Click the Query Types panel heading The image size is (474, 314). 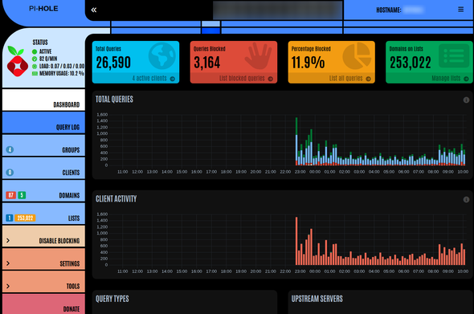tap(112, 299)
